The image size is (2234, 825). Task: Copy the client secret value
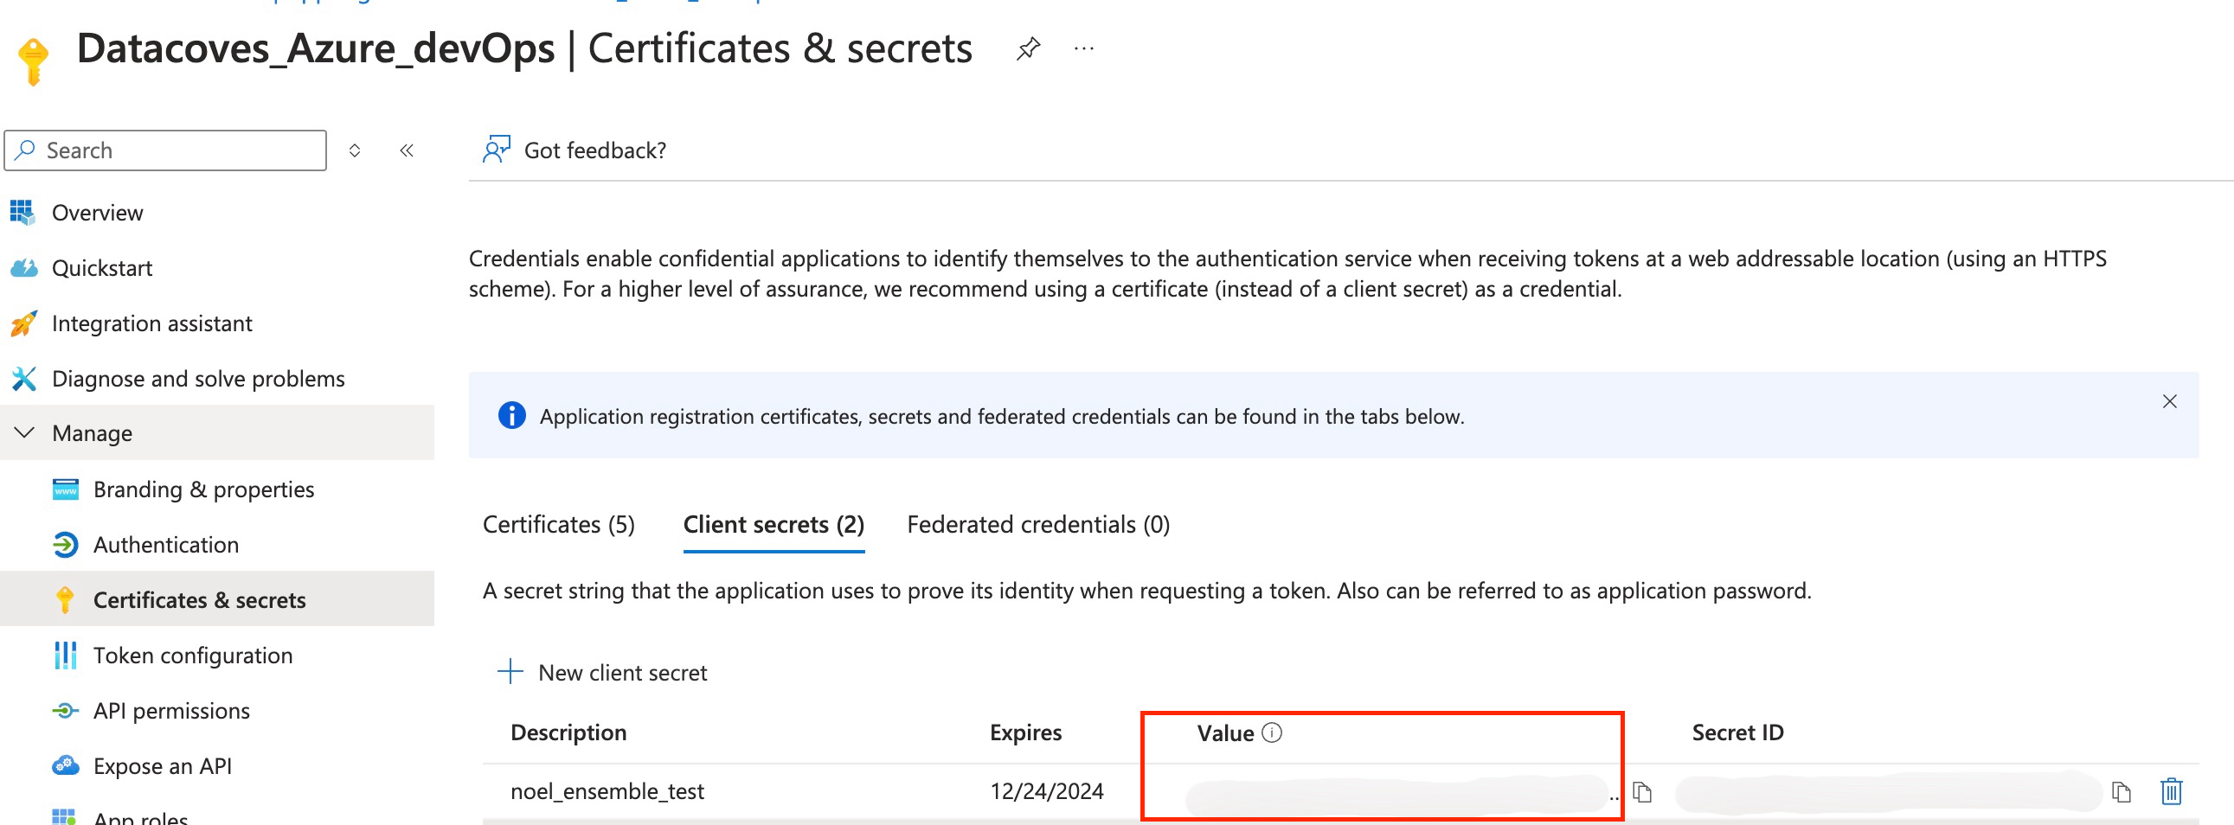click(1641, 792)
